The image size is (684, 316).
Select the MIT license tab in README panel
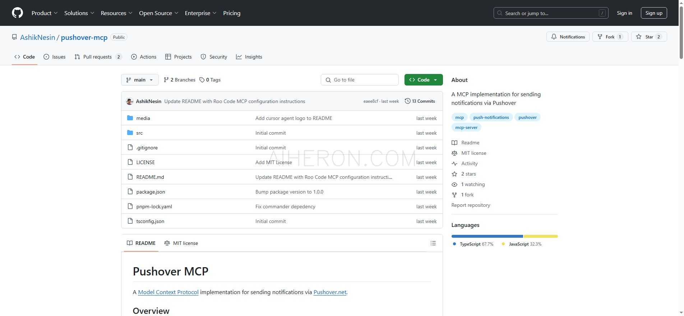pos(181,243)
